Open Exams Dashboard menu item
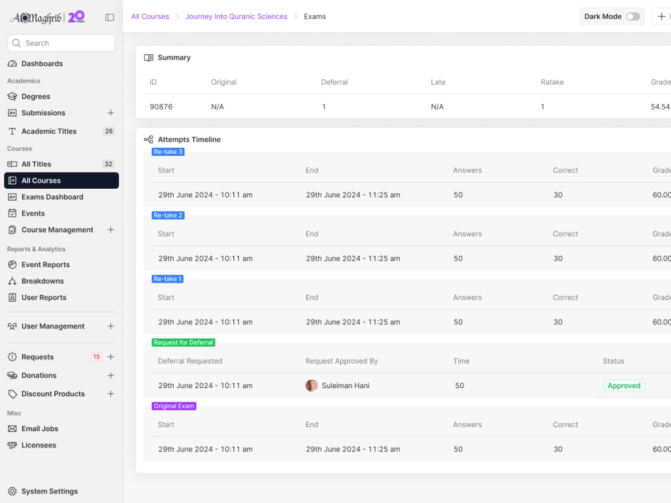Screen dimensions: 671x503 (x=61, y=197)
